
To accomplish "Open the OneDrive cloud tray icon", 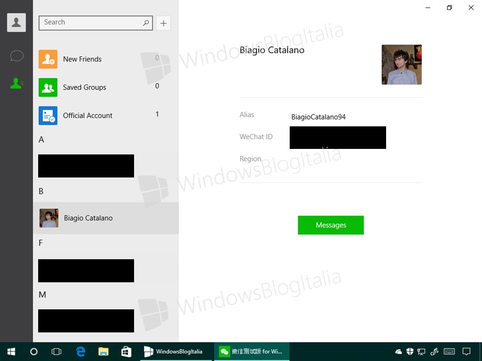I will (399, 352).
